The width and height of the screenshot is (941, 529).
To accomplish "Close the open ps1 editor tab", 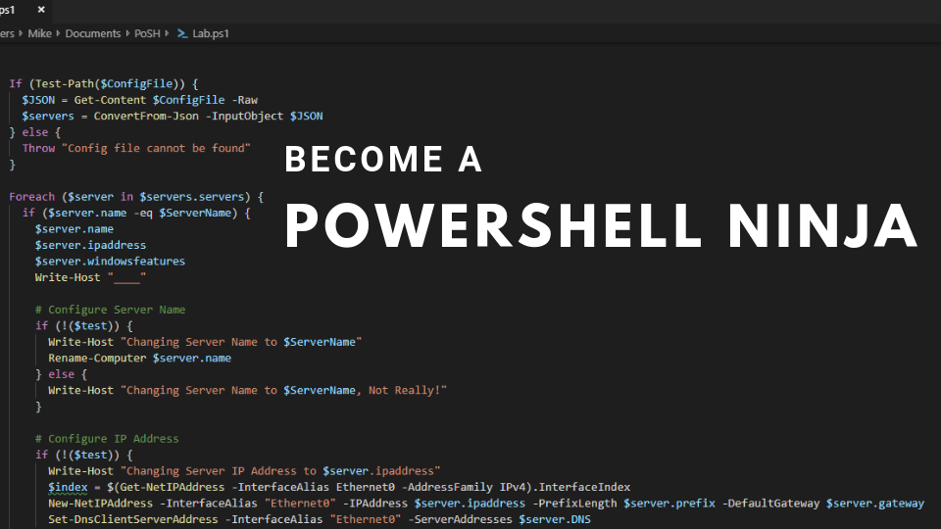I will coord(40,10).
